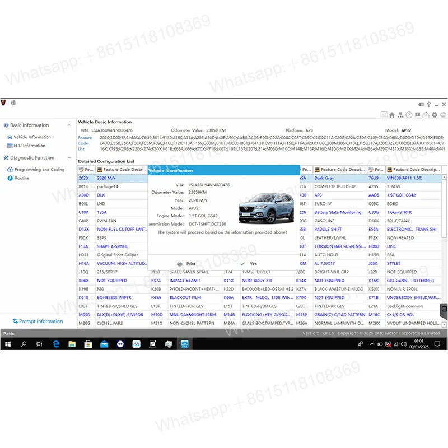Click the taskbar clock showing 01:01

click(419, 344)
